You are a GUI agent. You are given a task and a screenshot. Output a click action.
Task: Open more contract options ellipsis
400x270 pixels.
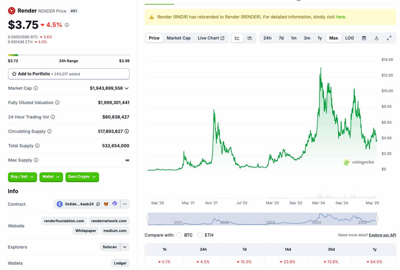tap(125, 204)
